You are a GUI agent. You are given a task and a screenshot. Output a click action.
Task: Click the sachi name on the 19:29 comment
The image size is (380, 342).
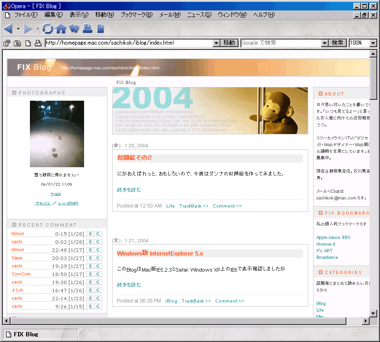(x=17, y=266)
